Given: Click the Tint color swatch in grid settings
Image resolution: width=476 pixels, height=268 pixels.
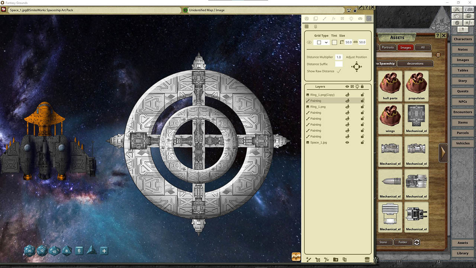Looking at the screenshot, I should pyautogui.click(x=334, y=42).
